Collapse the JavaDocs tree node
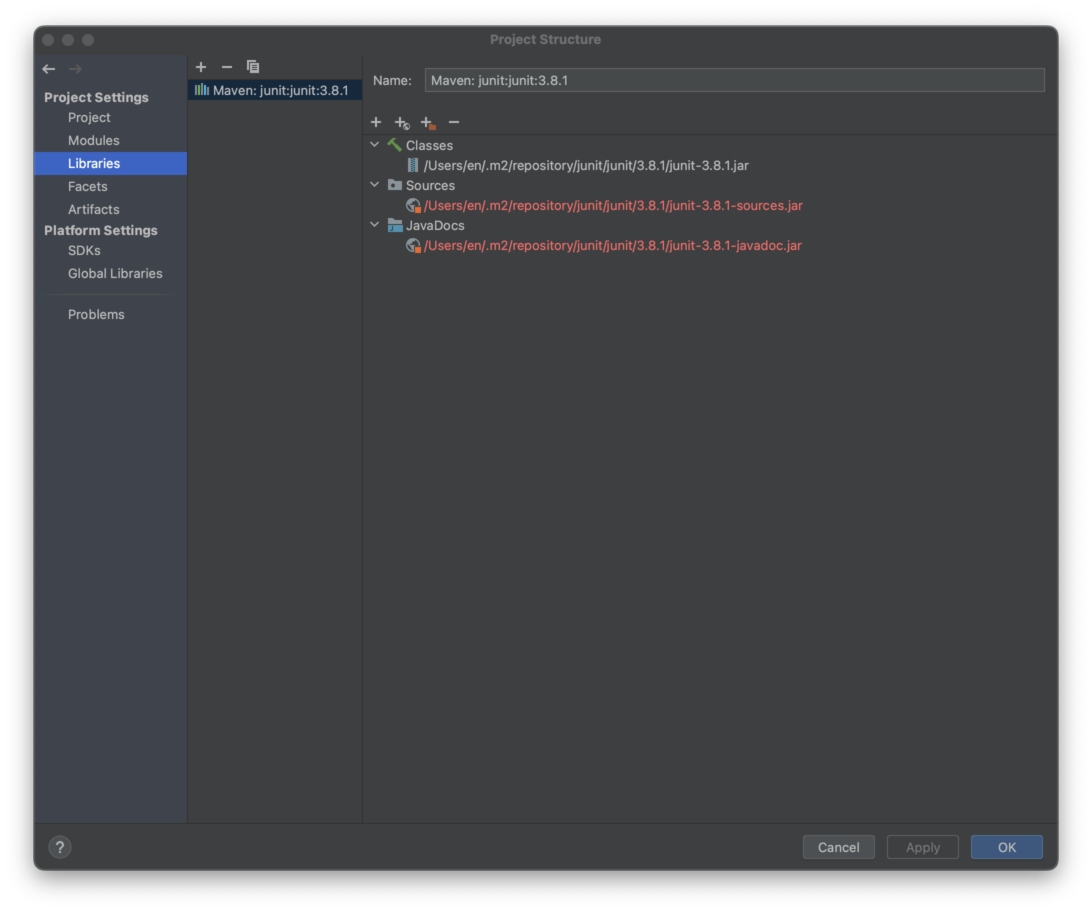This screenshot has width=1092, height=912. [374, 224]
